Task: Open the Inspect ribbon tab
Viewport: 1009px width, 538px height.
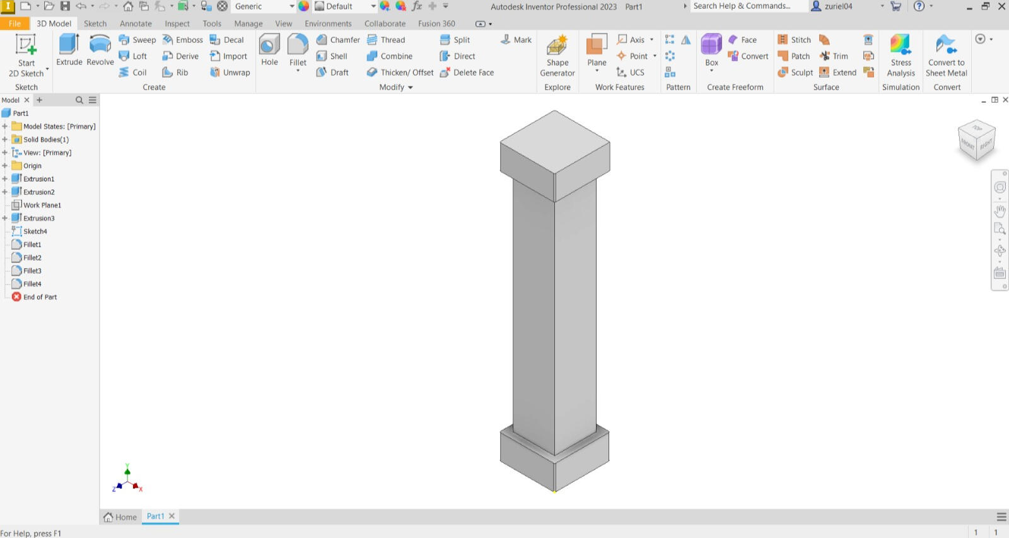Action: tap(177, 23)
